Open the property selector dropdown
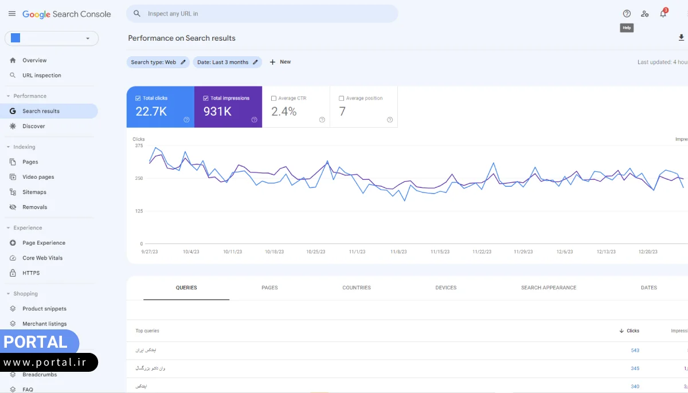688x393 pixels. pos(88,38)
